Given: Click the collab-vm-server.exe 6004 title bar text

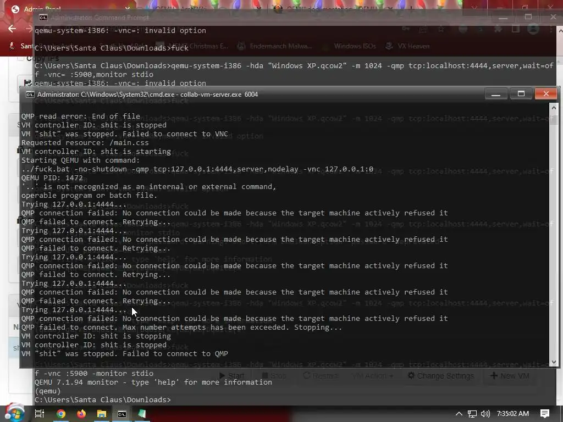Looking at the screenshot, I should coord(219,95).
